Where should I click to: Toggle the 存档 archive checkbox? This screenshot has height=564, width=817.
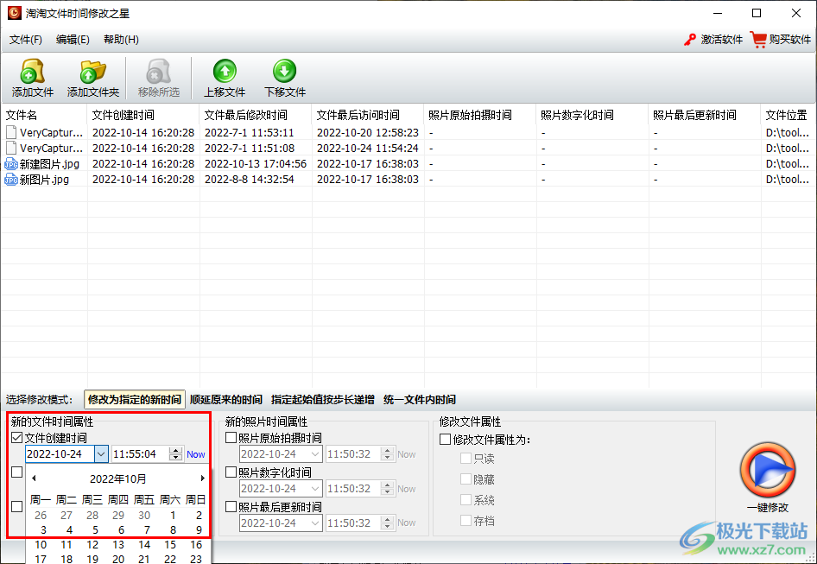pos(465,521)
